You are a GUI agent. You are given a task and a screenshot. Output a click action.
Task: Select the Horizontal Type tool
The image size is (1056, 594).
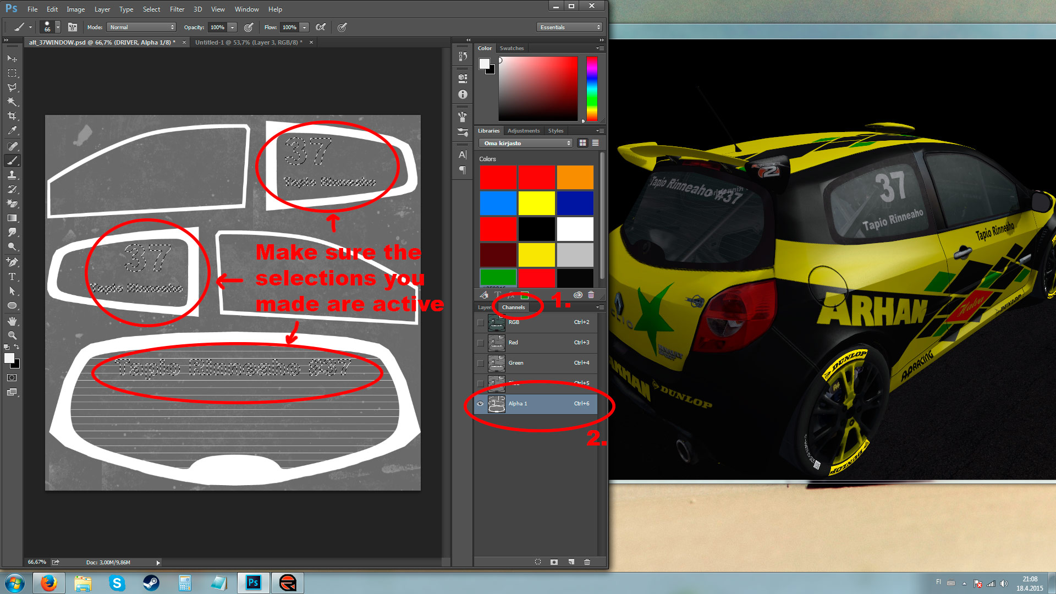click(12, 277)
